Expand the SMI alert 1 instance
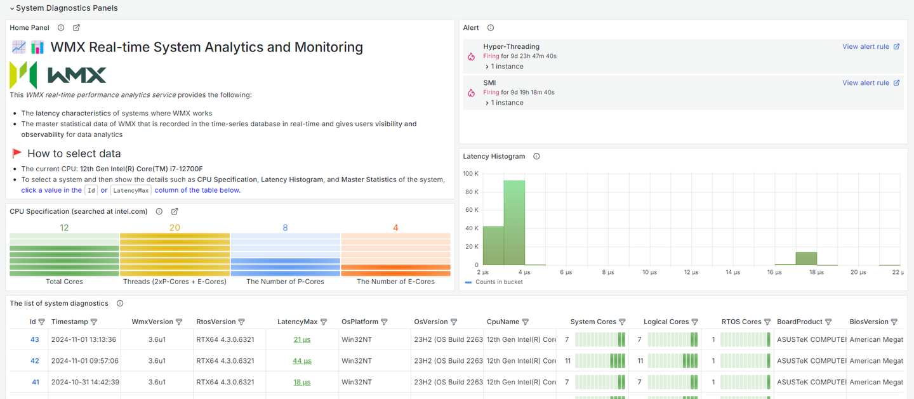The image size is (914, 399). point(504,103)
